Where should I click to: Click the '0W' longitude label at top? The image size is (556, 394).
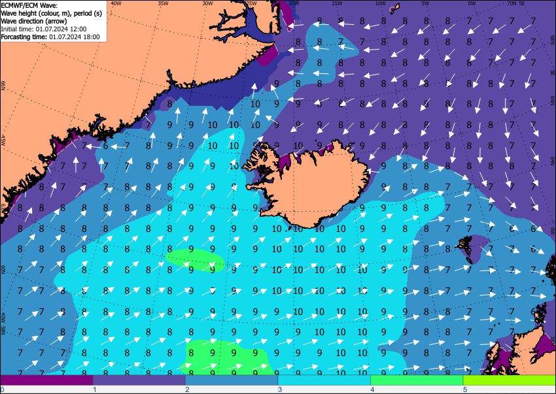click(x=472, y=3)
